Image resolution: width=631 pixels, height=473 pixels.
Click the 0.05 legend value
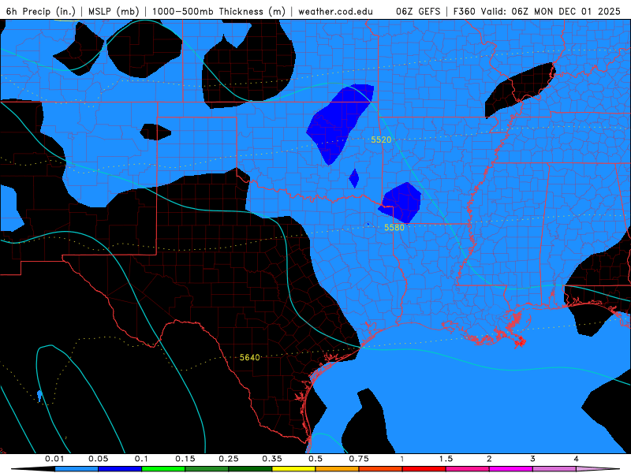[98, 459]
